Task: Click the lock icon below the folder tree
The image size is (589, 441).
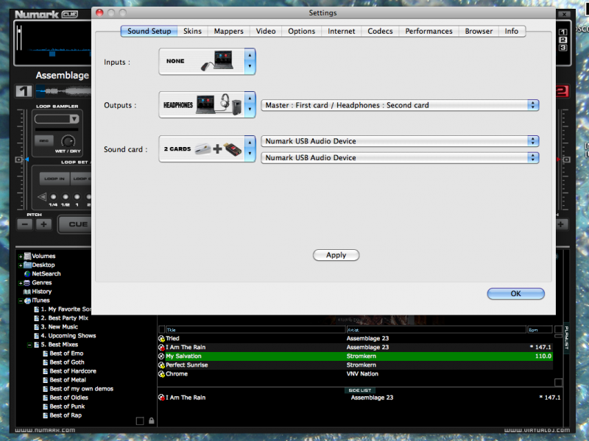Action: [x=151, y=421]
